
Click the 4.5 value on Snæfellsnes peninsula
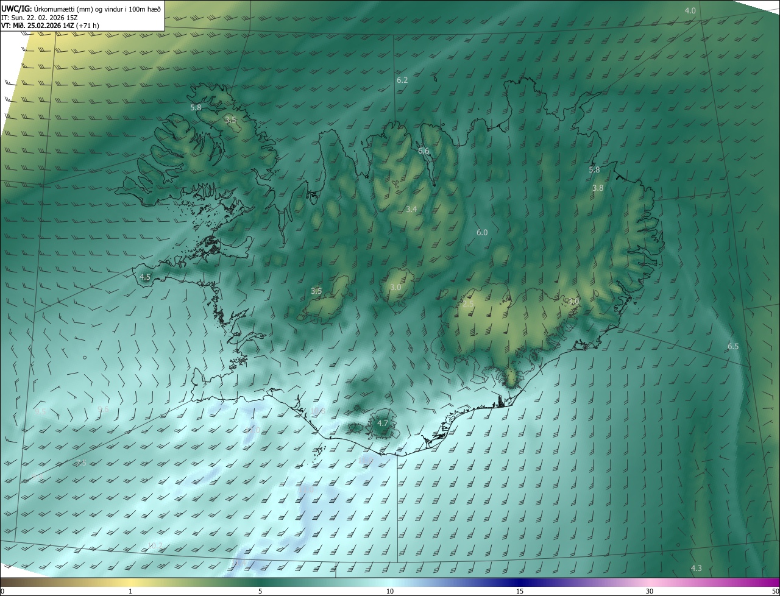coord(145,277)
